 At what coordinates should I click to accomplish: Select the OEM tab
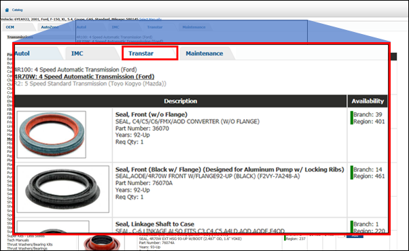click(x=10, y=27)
